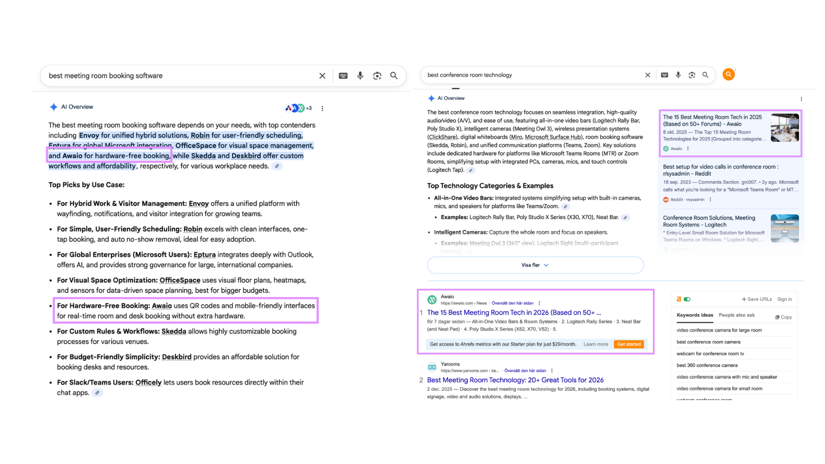This screenshot has width=825, height=464.
Task: Start voice search in left search bar
Action: coord(360,76)
